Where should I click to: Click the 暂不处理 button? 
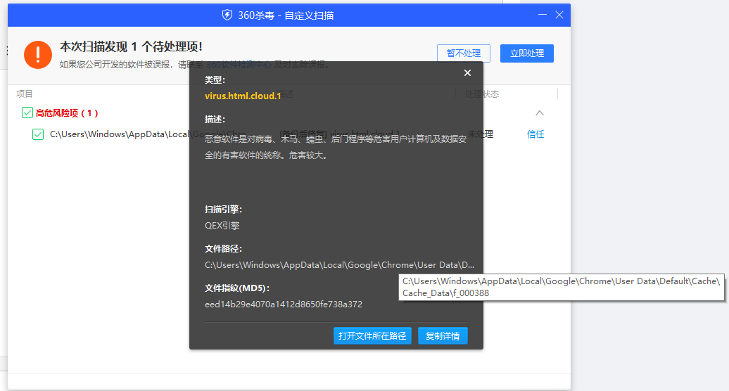pyautogui.click(x=464, y=53)
